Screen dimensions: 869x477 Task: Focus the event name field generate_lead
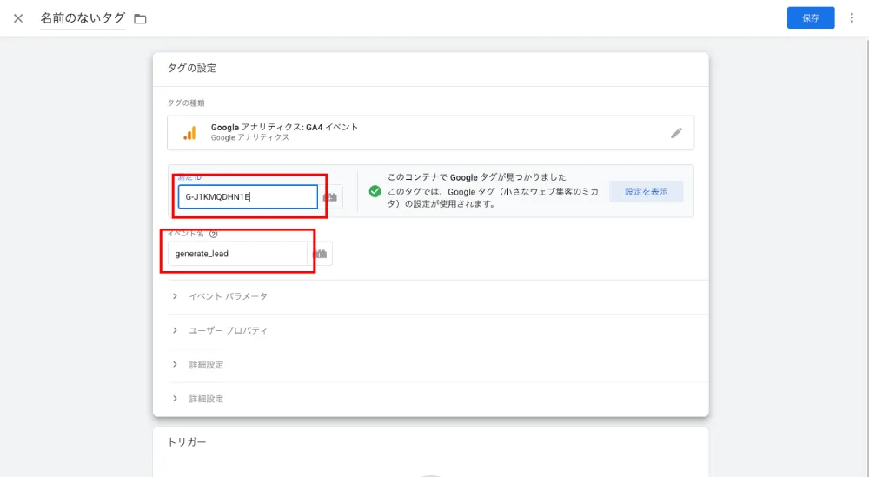click(237, 254)
